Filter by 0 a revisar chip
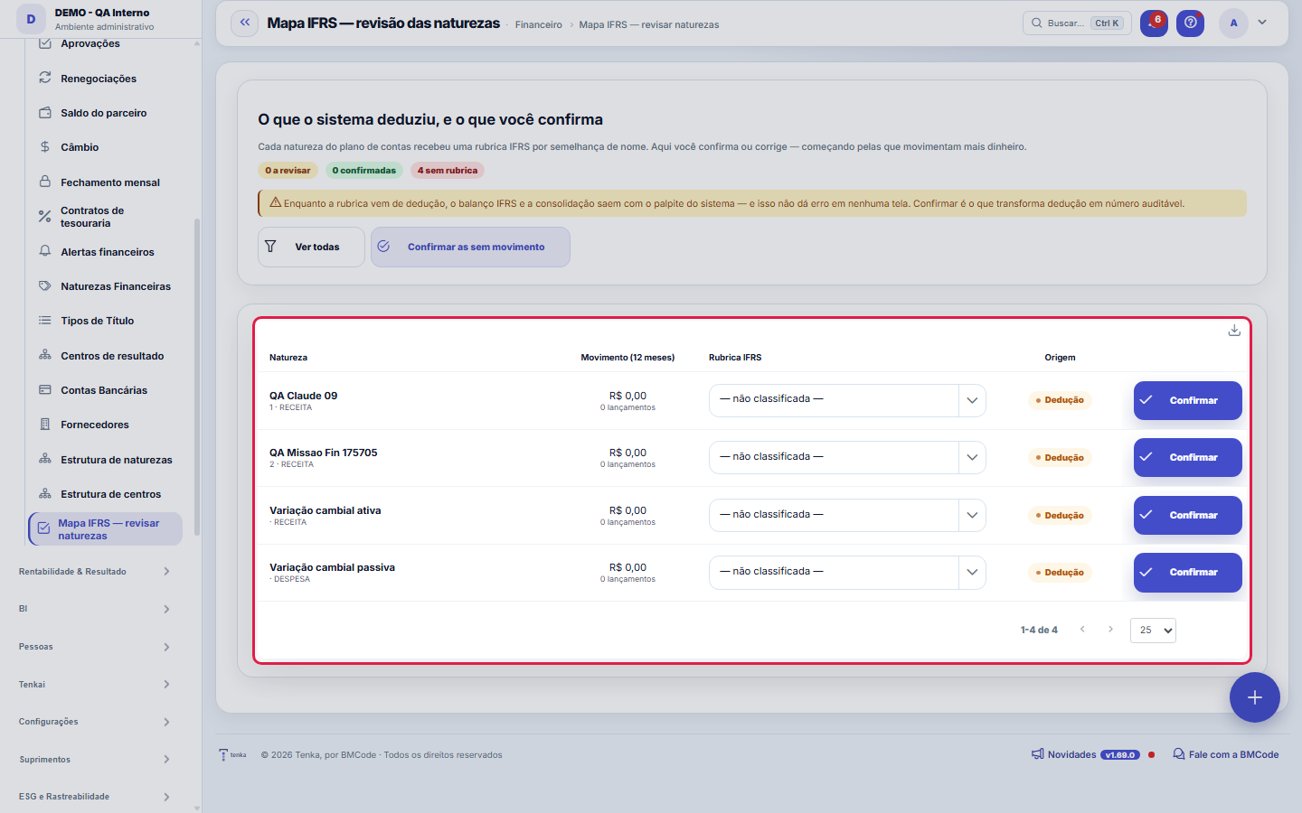This screenshot has height=813, width=1302. pos(288,170)
